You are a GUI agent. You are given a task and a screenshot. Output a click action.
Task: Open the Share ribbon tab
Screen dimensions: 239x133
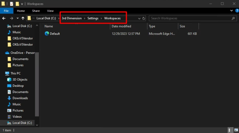[x=36, y=11]
